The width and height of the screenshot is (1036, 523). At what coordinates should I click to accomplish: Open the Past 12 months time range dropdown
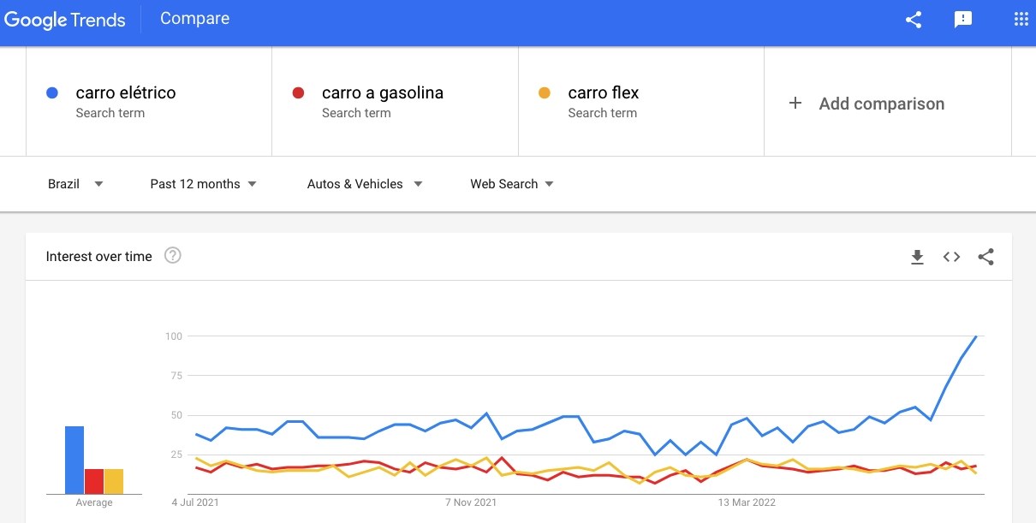click(x=203, y=184)
